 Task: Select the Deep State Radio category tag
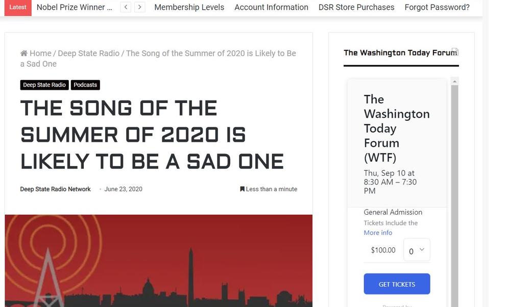tap(44, 85)
